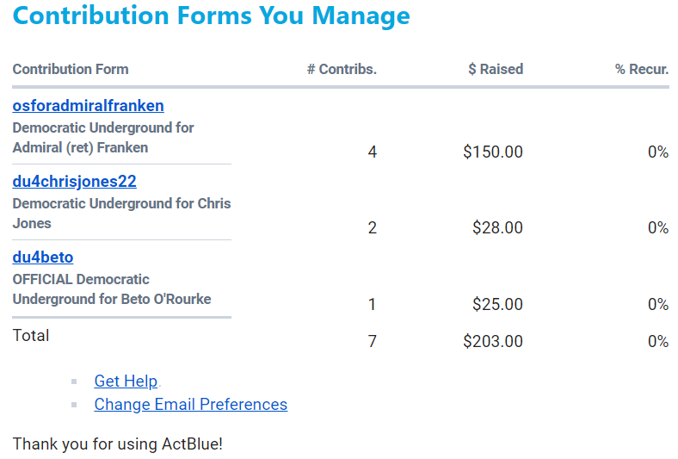The height and width of the screenshot is (459, 678).
Task: Click the Total row label
Action: (31, 336)
